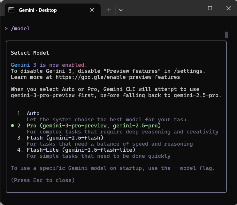Switch to the Gemini - Desktop tab
The width and height of the screenshot is (237, 205).
38,10
